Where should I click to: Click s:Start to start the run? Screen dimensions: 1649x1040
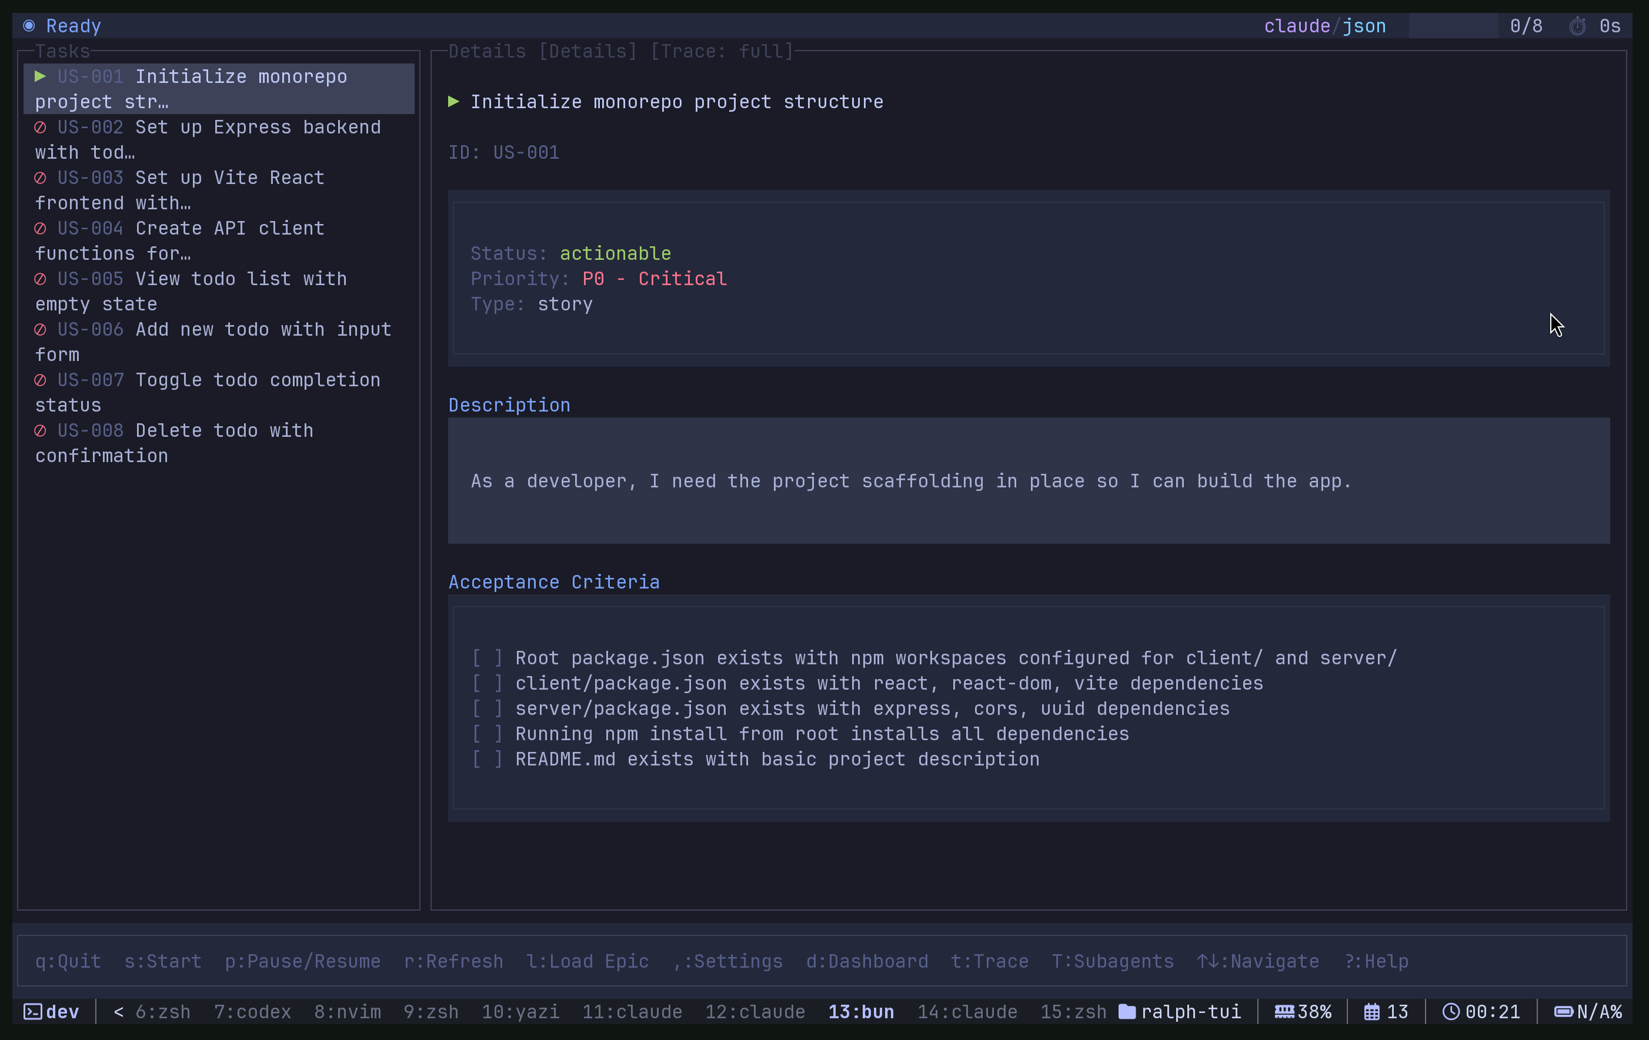pyautogui.click(x=162, y=961)
